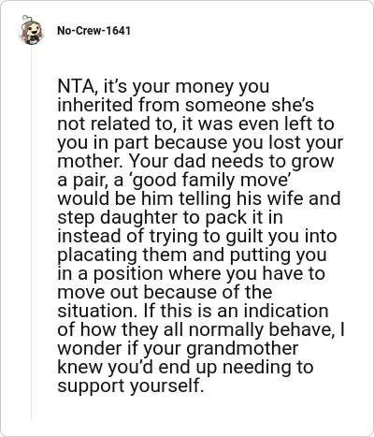Click on "mother. Your dad needs to grow"
The height and width of the screenshot is (437, 374).
195,161
